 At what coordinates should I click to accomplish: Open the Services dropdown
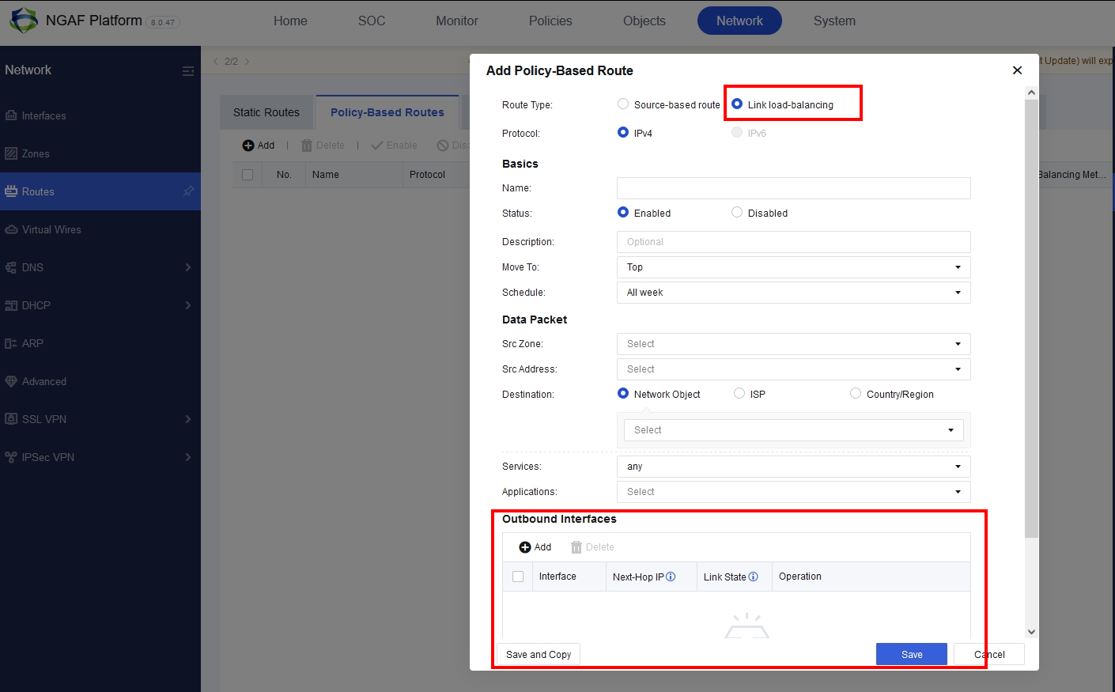click(793, 467)
